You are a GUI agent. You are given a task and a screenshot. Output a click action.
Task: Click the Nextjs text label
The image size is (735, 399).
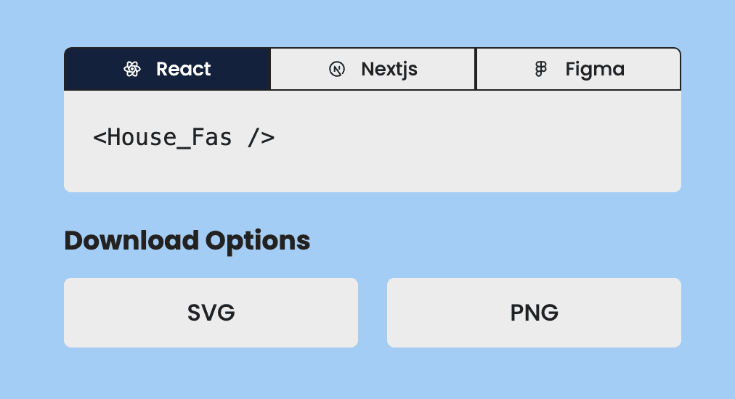[x=389, y=70]
